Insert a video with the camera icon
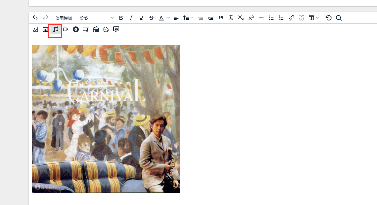The width and height of the screenshot is (377, 205). 66,29
